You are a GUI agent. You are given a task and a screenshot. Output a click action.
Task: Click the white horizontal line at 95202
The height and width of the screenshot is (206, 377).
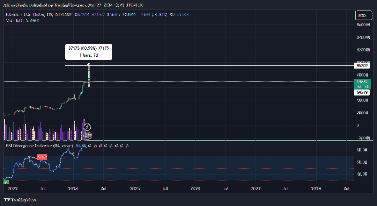pos(209,65)
